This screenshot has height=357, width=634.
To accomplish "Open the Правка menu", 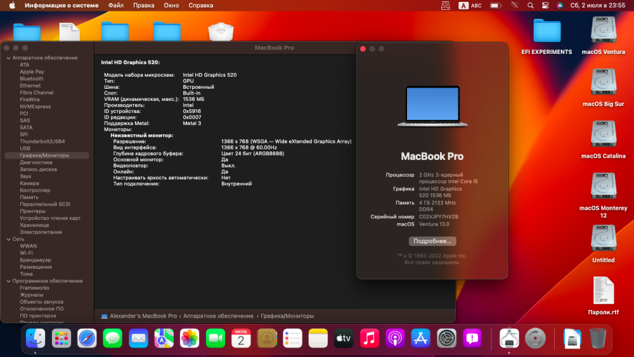I will (x=143, y=6).
